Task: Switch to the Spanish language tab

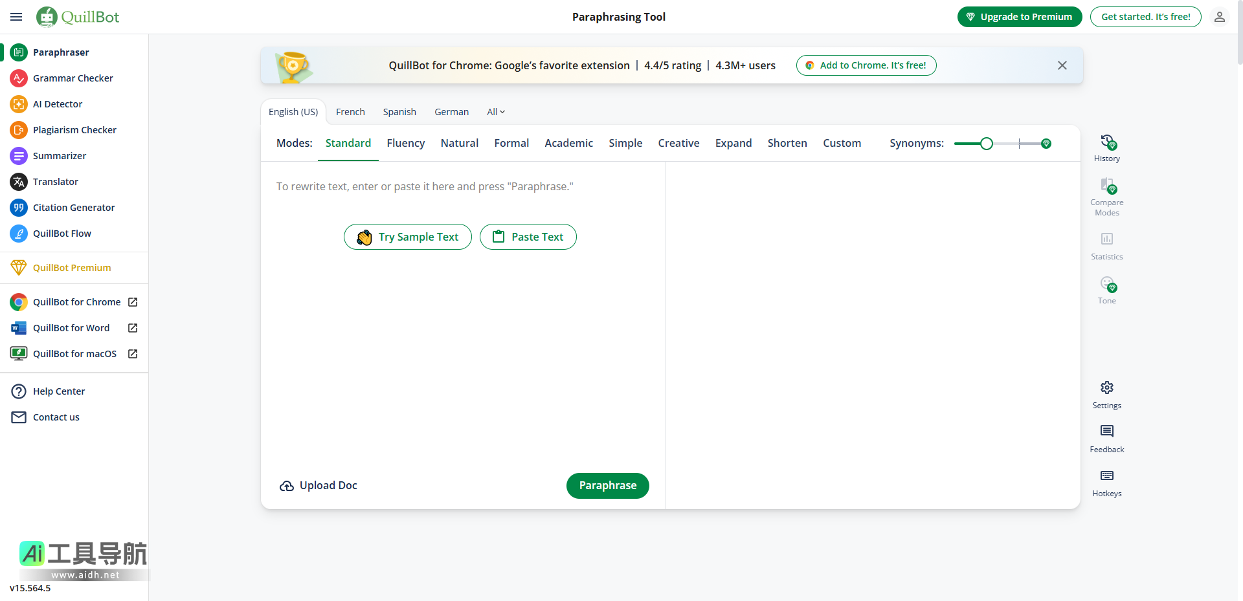Action: click(399, 112)
